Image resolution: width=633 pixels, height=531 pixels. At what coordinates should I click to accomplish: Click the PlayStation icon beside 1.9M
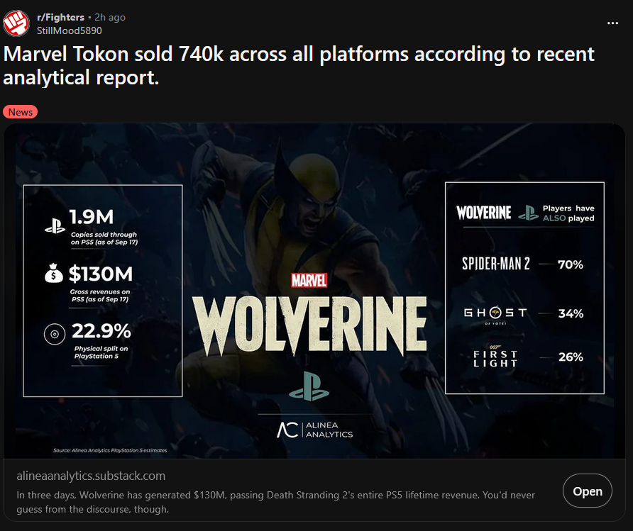(55, 226)
